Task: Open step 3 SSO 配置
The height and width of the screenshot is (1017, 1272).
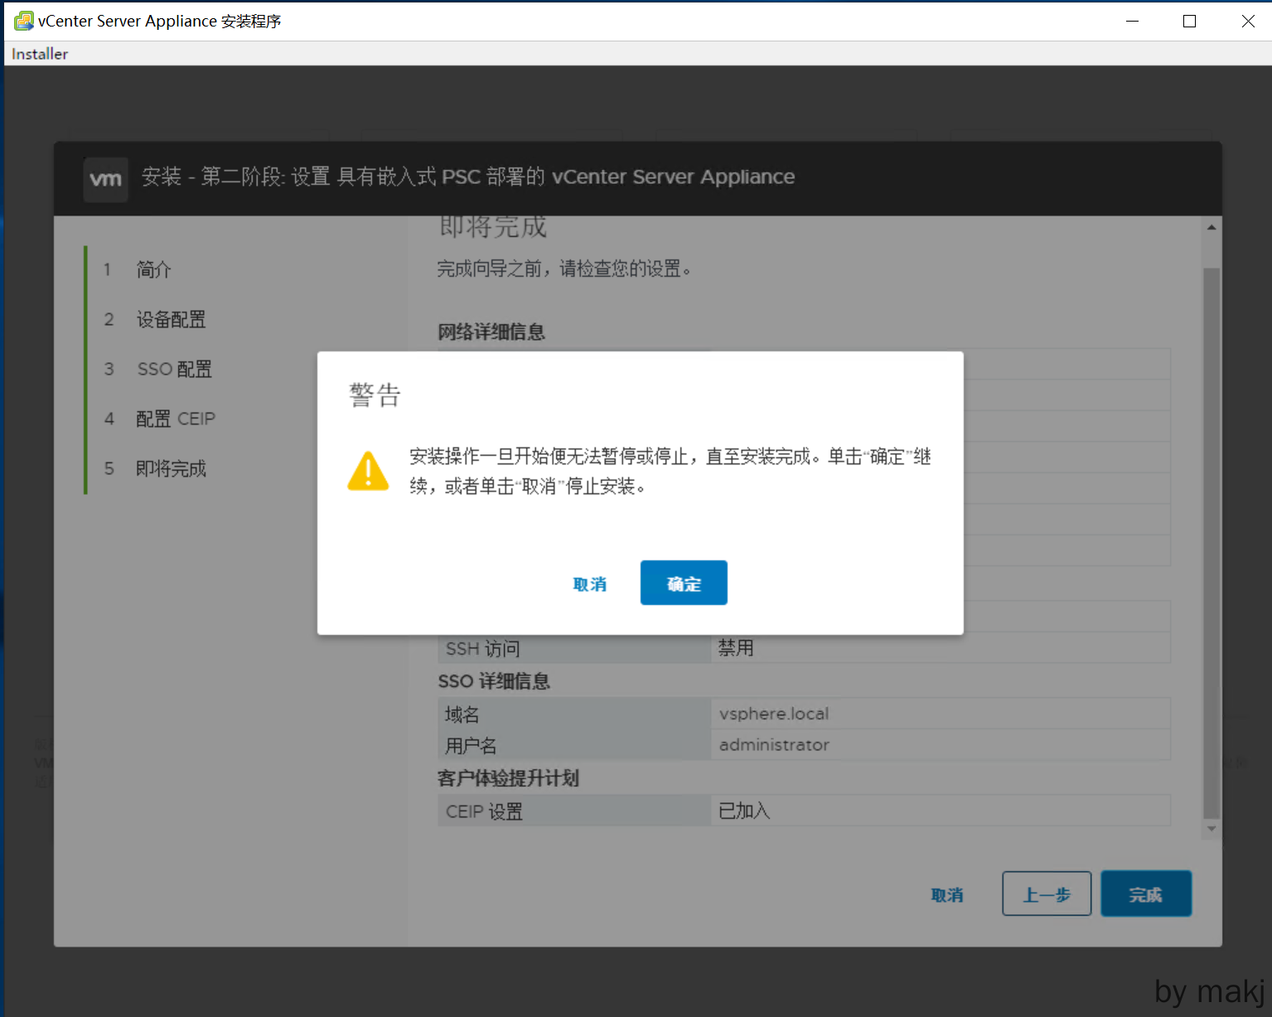Action: click(174, 369)
